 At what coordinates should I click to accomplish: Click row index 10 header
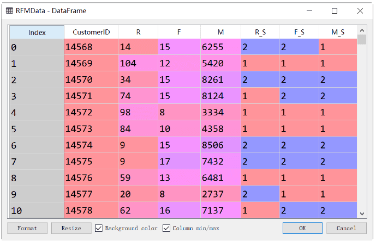coord(37,210)
